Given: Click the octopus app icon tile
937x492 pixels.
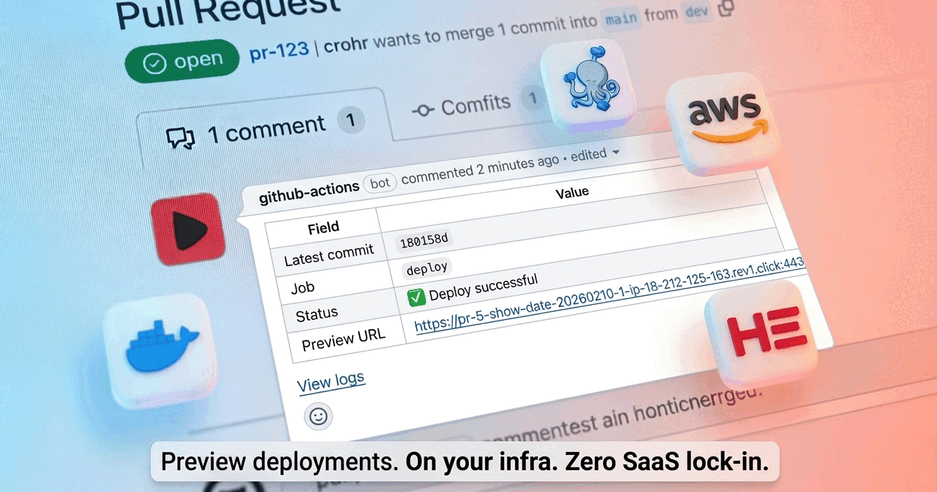Looking at the screenshot, I should (x=587, y=85).
